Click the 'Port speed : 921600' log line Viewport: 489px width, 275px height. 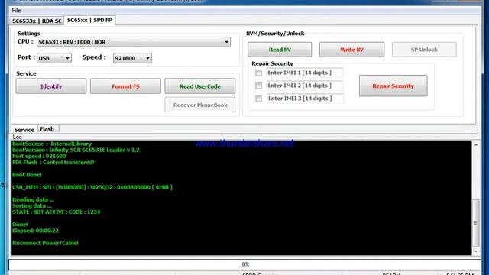39,156
